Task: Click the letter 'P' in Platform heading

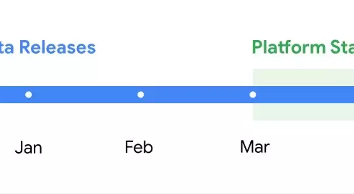Action: point(257,47)
